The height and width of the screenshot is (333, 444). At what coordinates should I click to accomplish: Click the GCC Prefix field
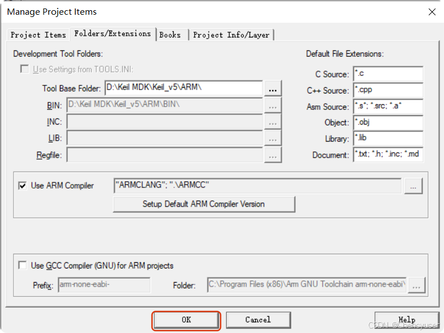coord(104,284)
